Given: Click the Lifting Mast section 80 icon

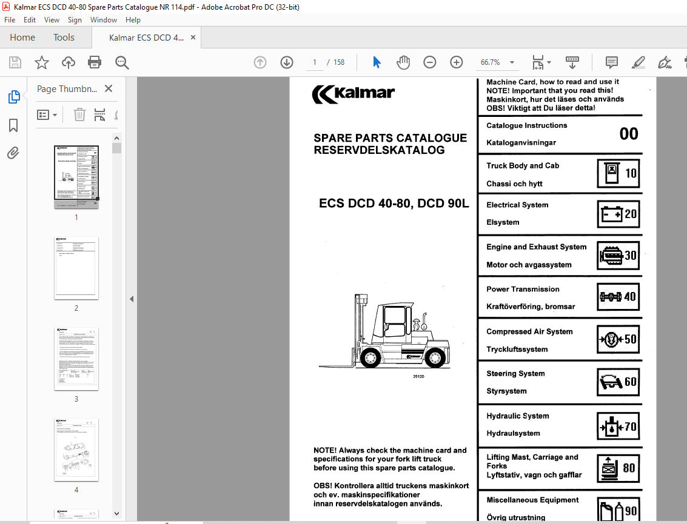Looking at the screenshot, I should pyautogui.click(x=618, y=468).
